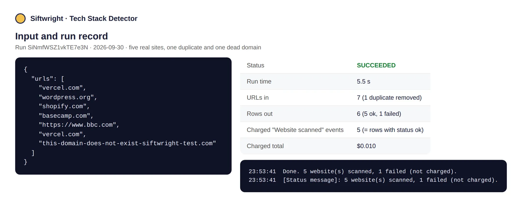Select the "Input and run record" heading

pyautogui.click(x=61, y=36)
